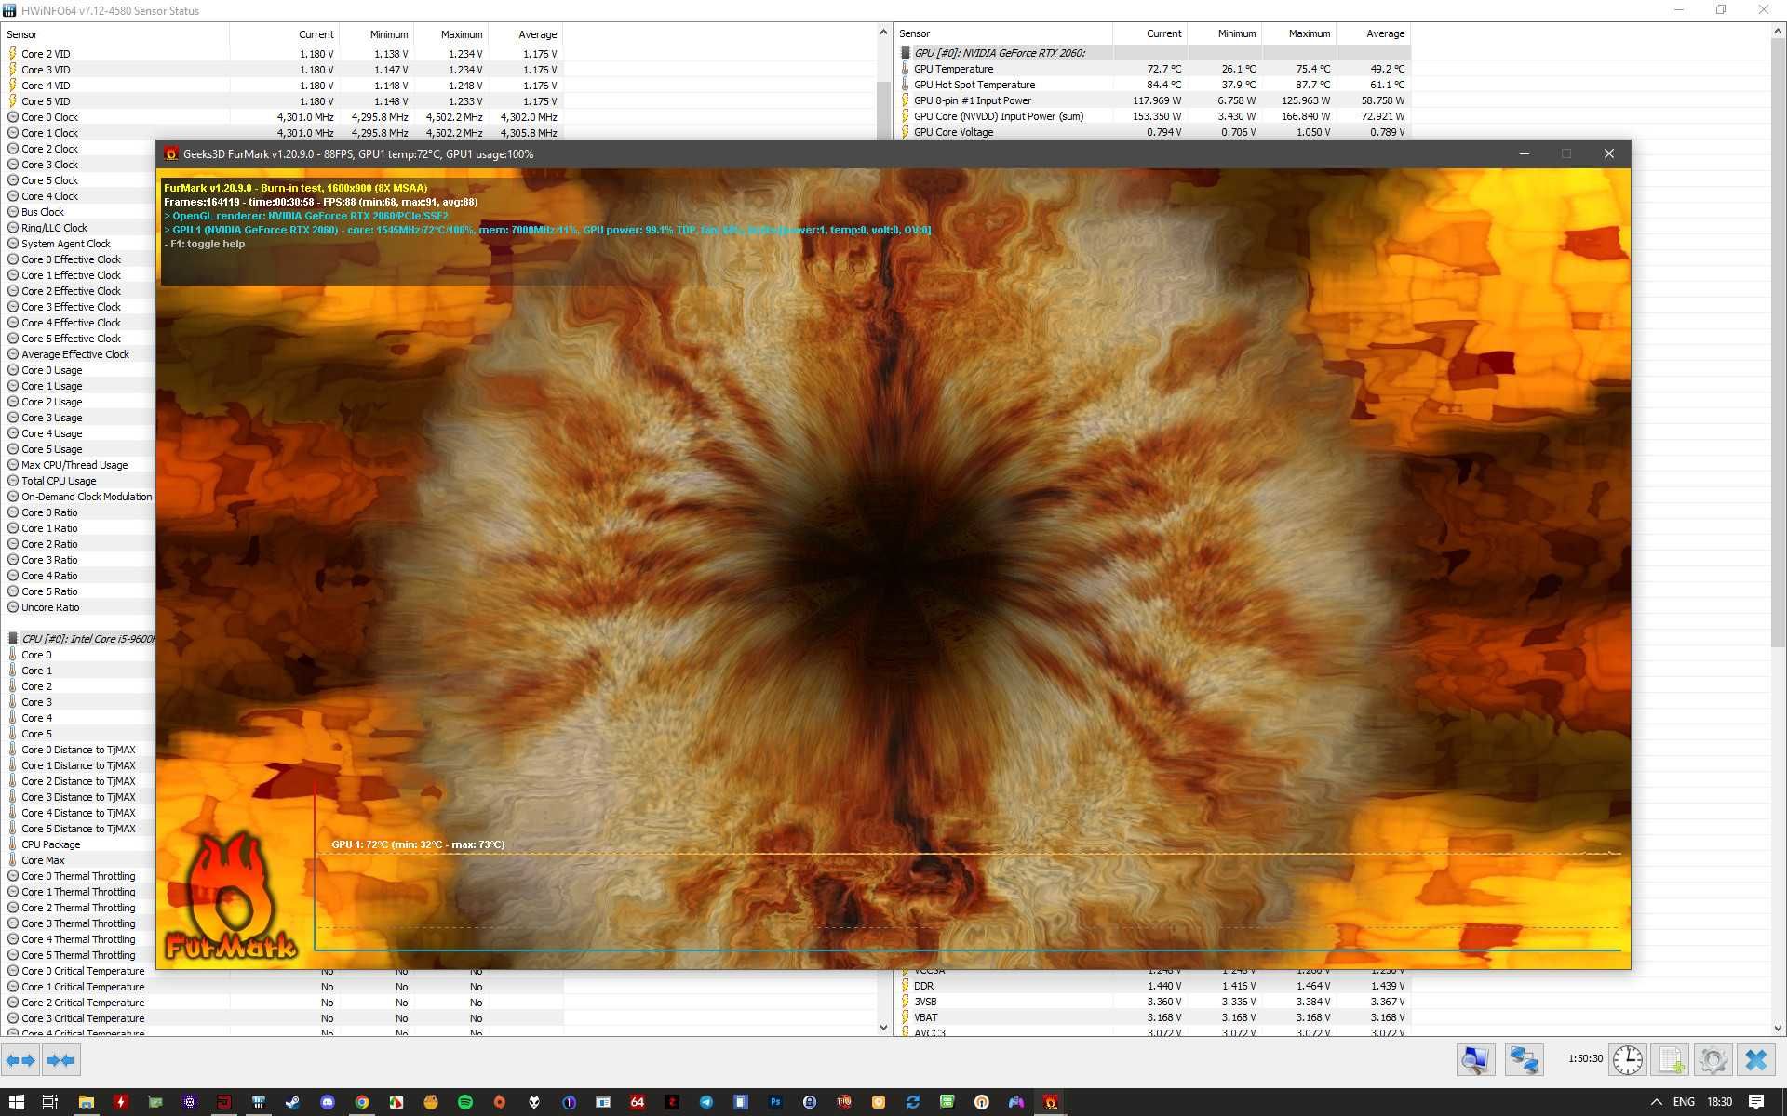Close sensors with the blue X icon
The height and width of the screenshot is (1116, 1787).
(x=1756, y=1060)
